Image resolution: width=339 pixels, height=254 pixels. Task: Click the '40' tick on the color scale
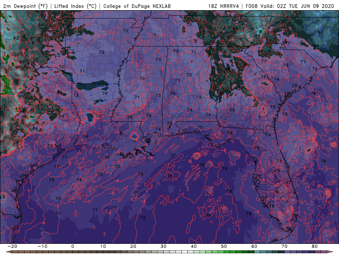[194, 246]
